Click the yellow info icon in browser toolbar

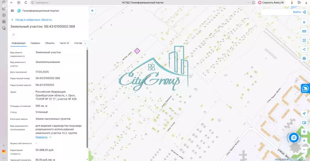pyautogui.click(x=292, y=2)
